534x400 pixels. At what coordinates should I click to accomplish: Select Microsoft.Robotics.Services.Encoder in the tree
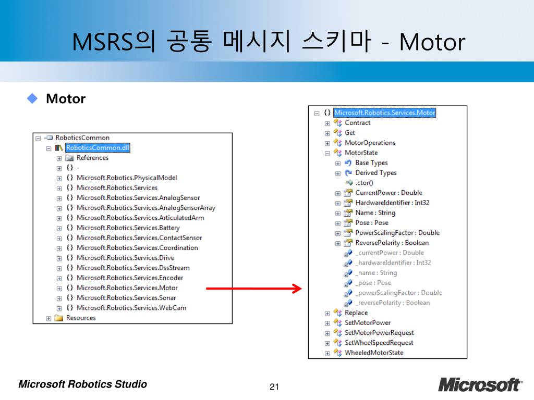(x=130, y=278)
